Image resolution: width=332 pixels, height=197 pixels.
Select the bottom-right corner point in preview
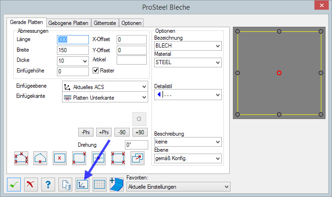tap(321, 114)
